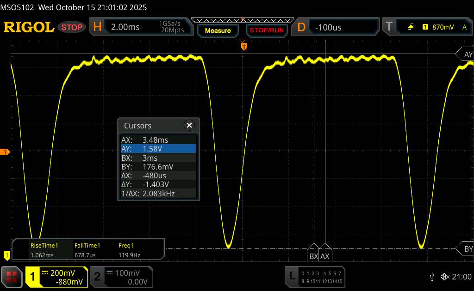Select the Freq1 measurement result
Viewport: 474px width, 291px height.
click(x=130, y=250)
